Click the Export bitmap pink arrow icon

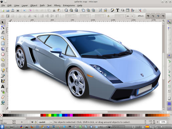coord(30,10)
